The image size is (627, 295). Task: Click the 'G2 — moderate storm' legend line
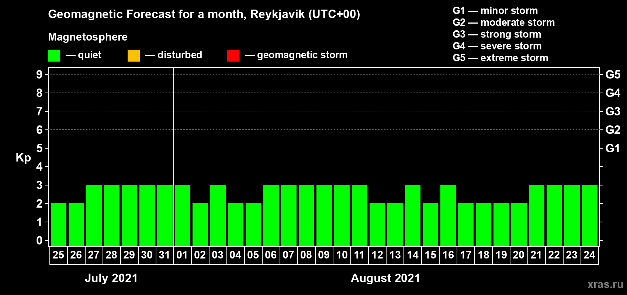click(503, 22)
